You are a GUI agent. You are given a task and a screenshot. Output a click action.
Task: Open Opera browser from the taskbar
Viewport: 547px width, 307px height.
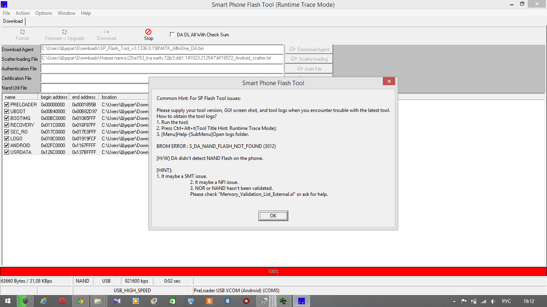tap(62, 301)
